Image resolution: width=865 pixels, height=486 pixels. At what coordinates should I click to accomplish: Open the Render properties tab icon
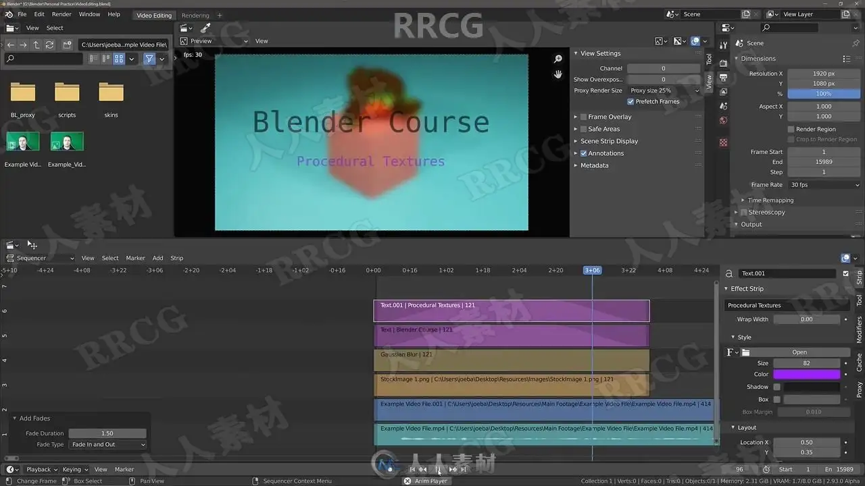pyautogui.click(x=724, y=62)
